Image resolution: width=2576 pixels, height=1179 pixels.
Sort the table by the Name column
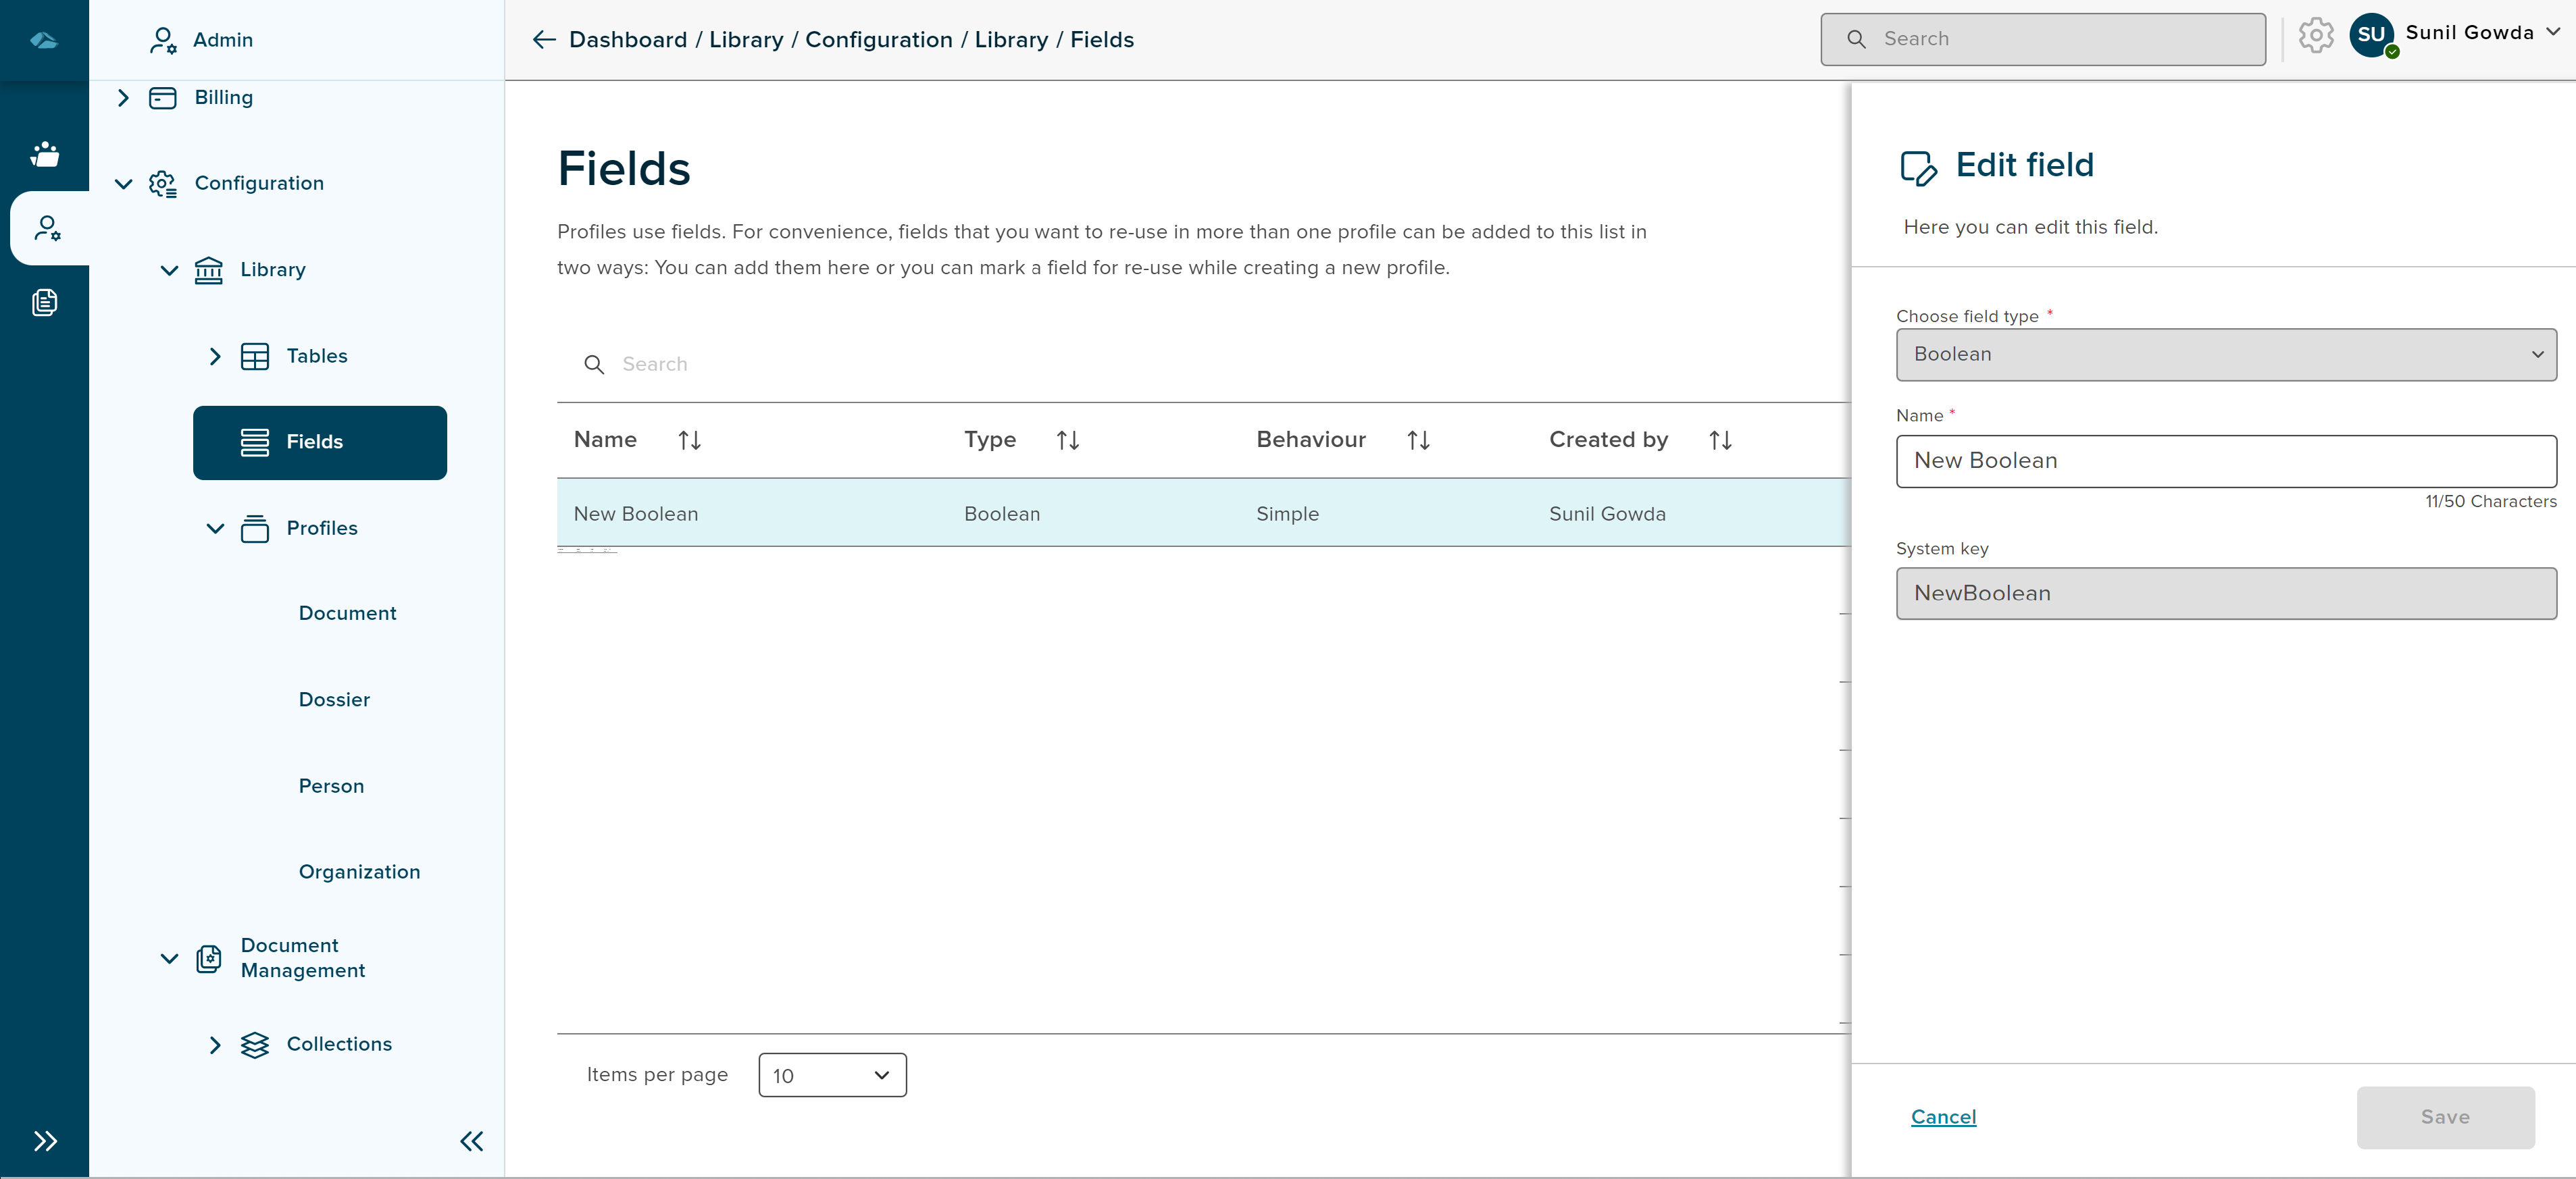[689, 441]
